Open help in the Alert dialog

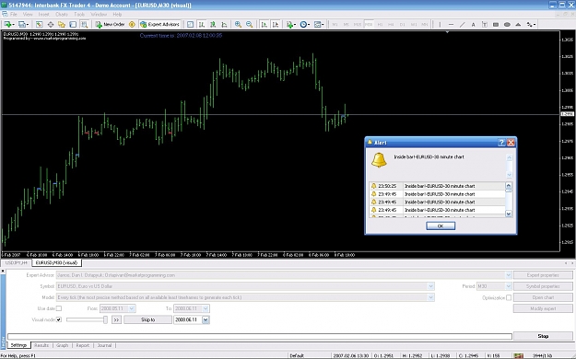501,143
